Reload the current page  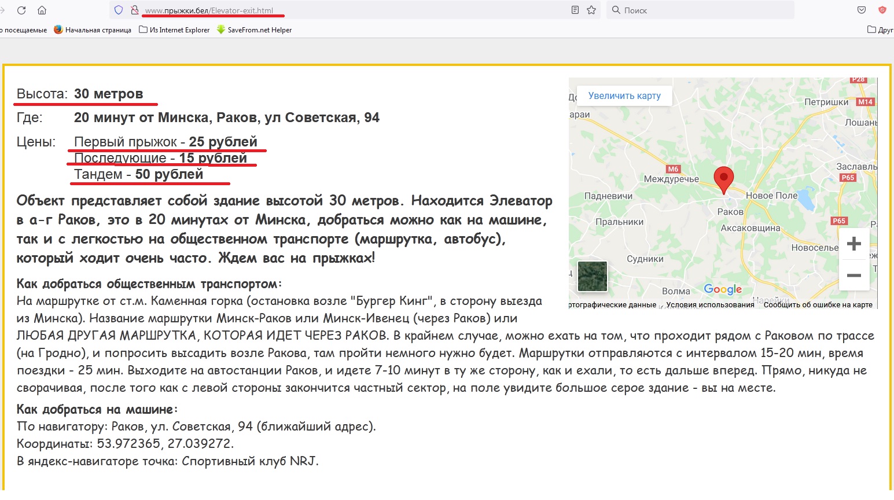pos(21,10)
